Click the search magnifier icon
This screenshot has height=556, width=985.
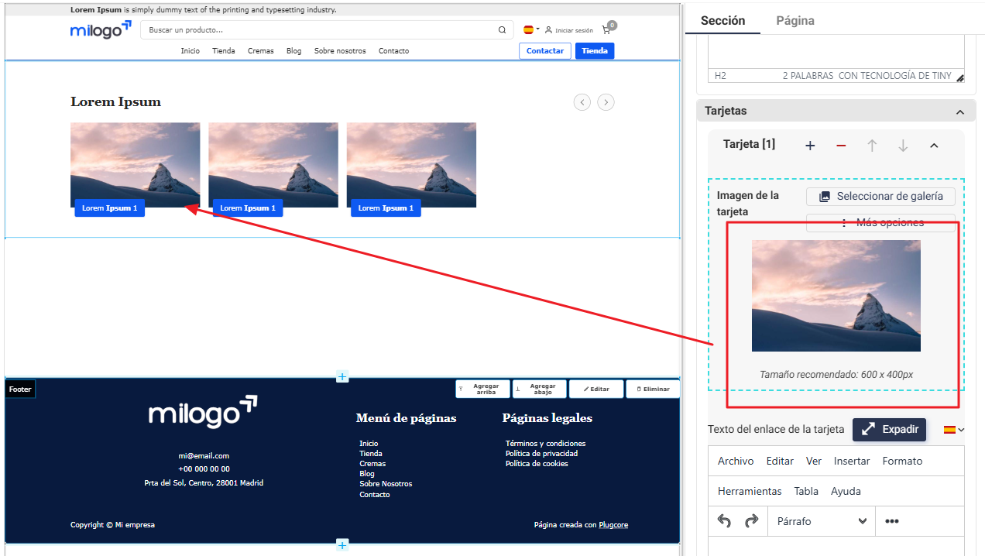coord(502,30)
